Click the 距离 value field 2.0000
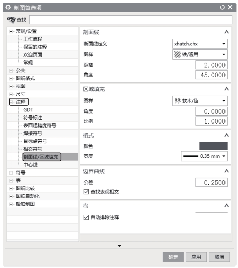This screenshot has width=238, height=268. click(x=211, y=65)
